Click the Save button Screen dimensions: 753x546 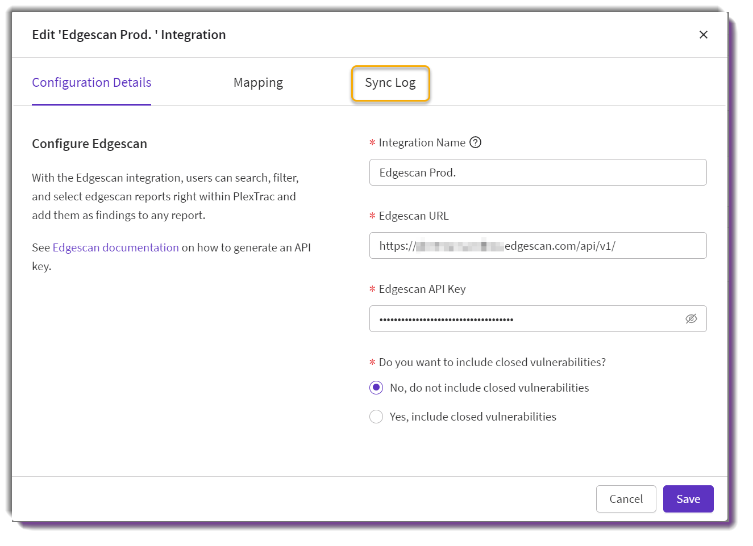click(688, 499)
